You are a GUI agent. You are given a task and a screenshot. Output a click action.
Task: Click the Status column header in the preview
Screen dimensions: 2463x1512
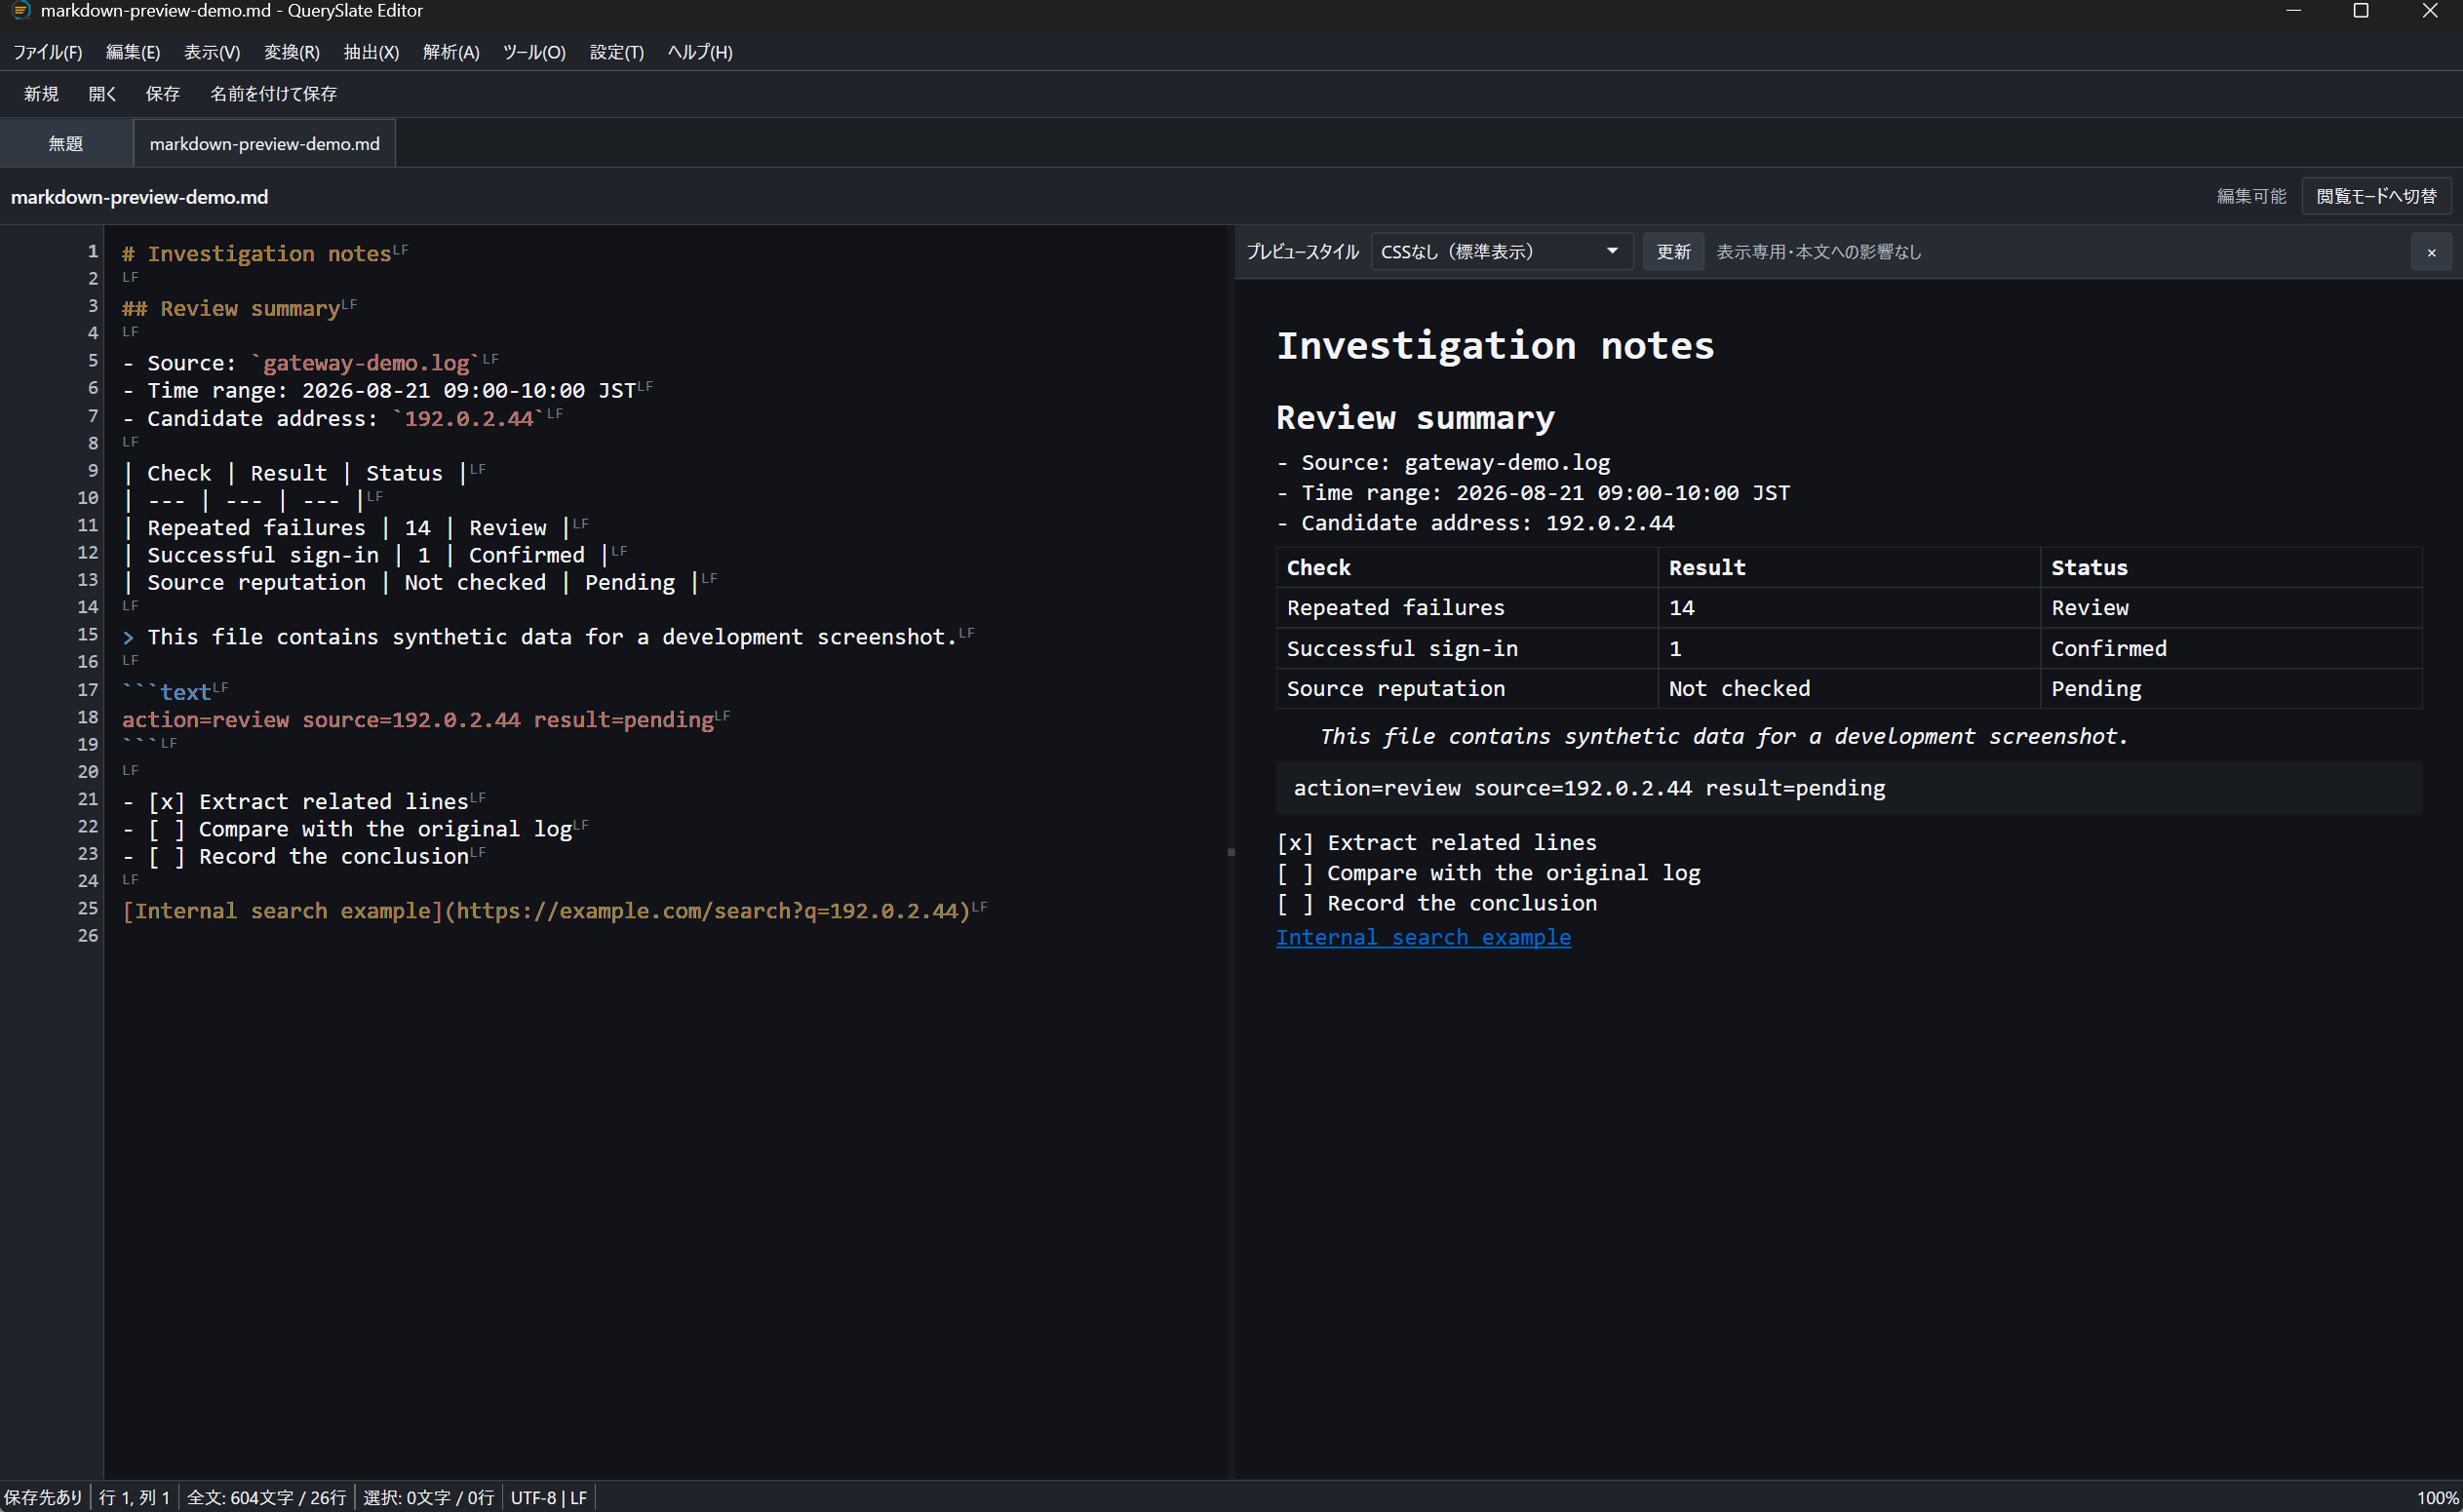[2230, 567]
